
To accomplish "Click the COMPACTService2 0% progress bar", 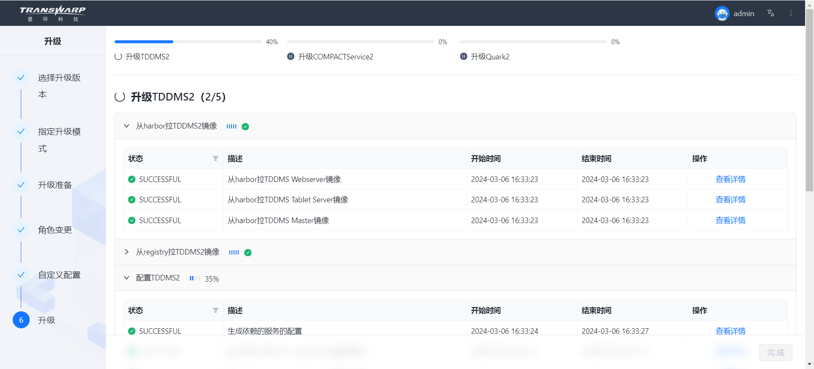I will [x=360, y=42].
